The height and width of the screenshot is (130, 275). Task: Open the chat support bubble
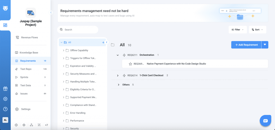265,121
